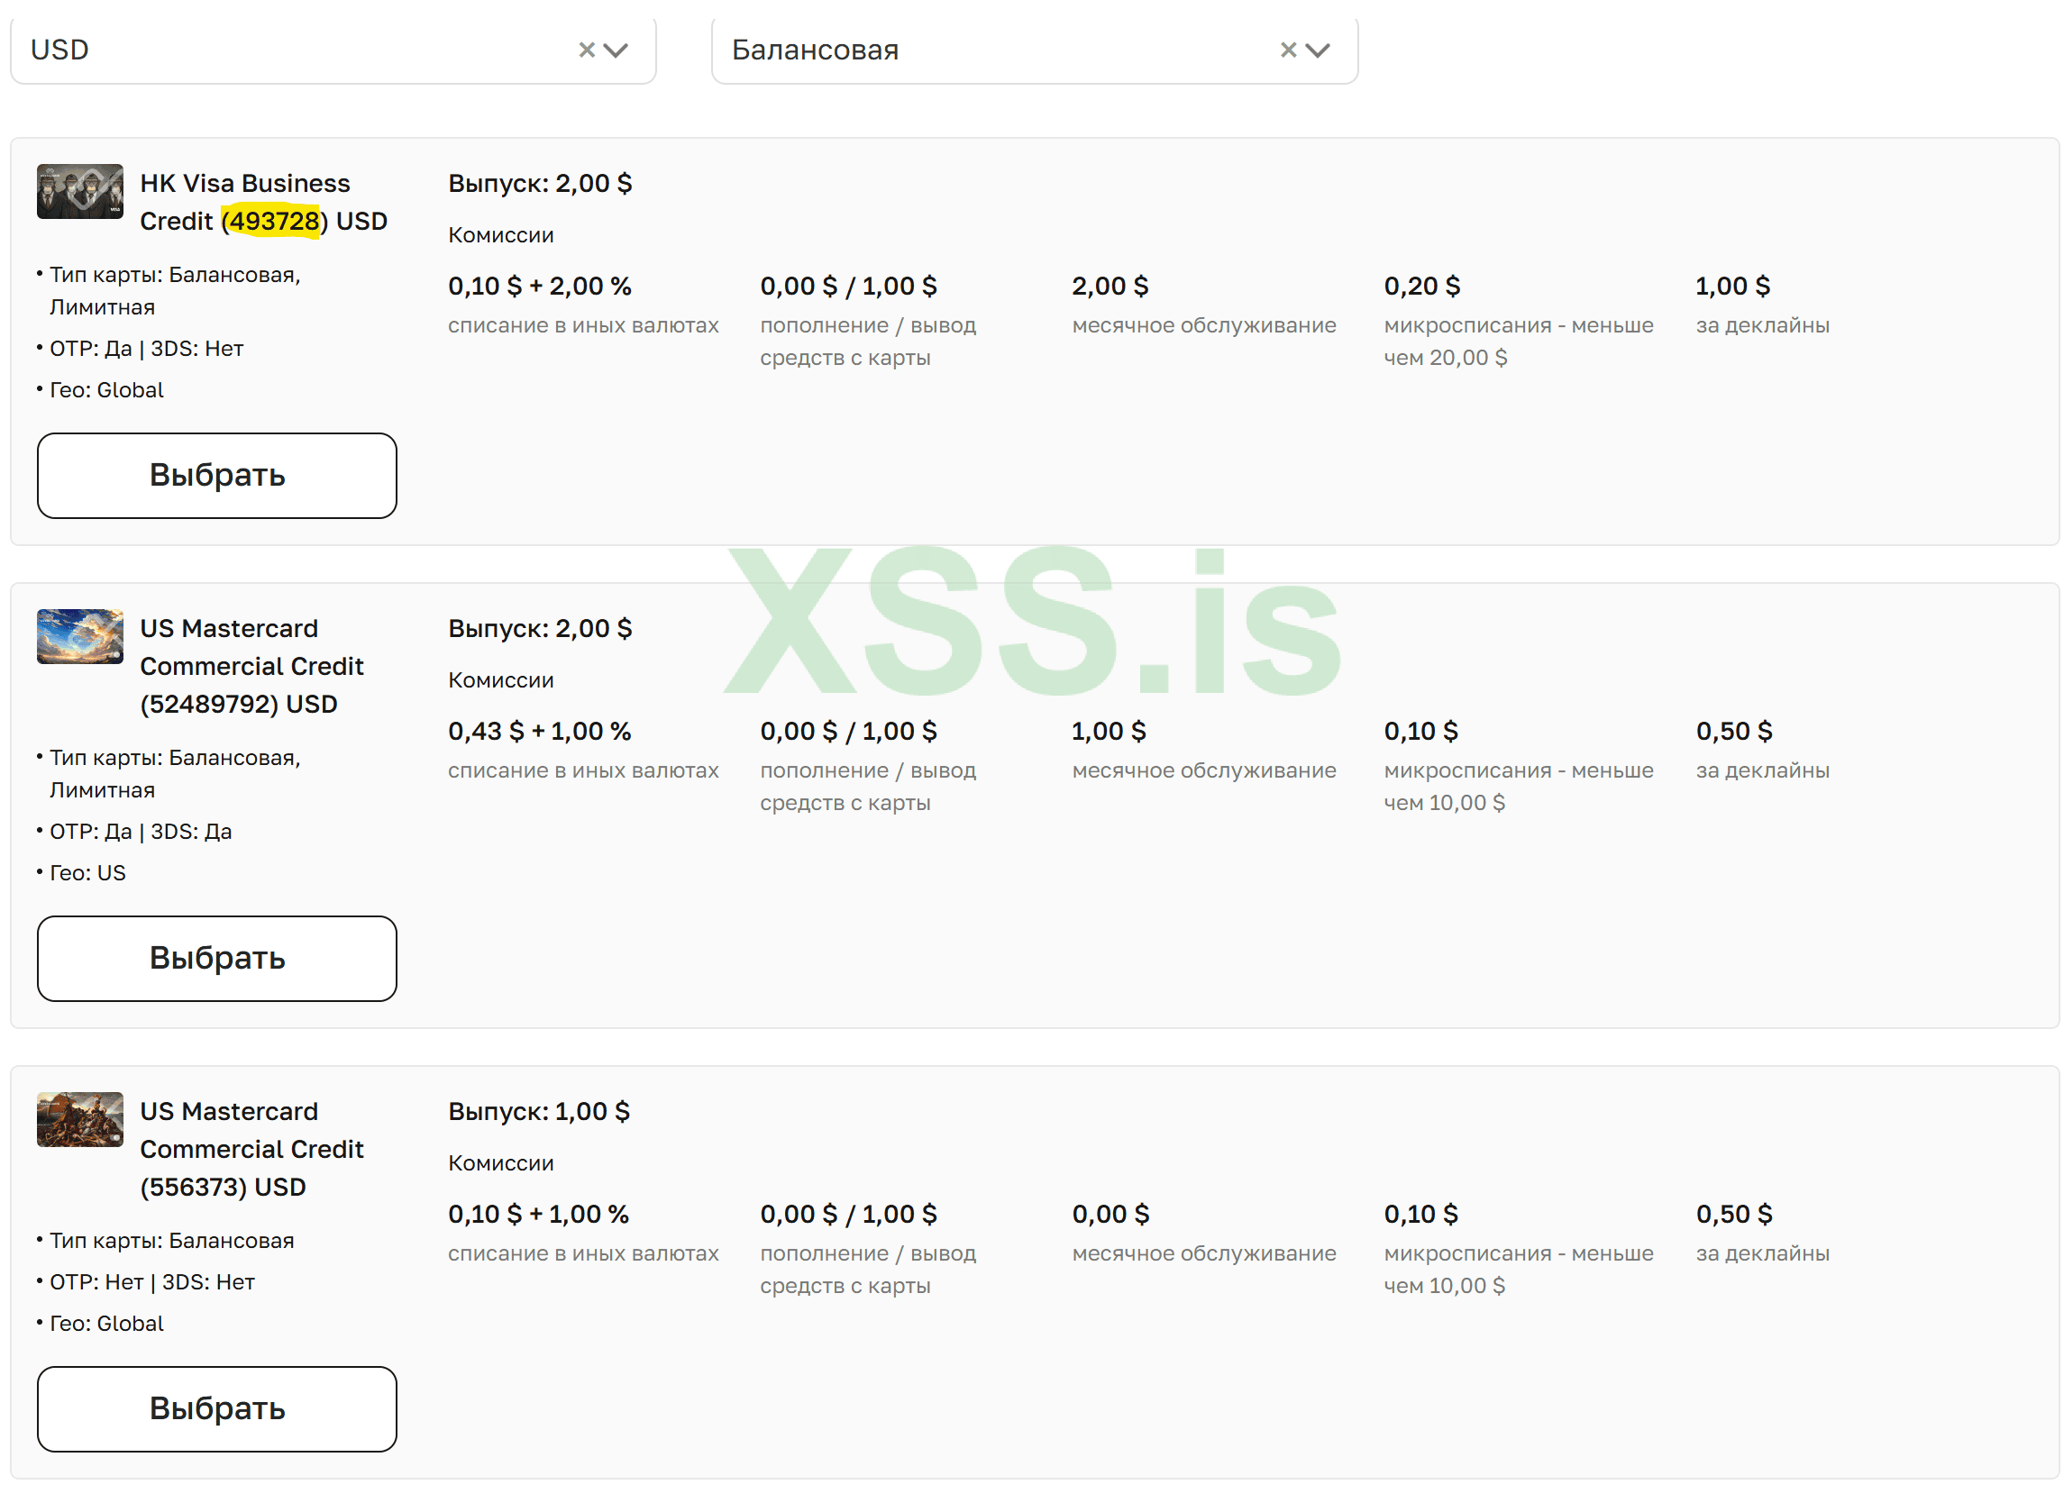Screen dimensions: 2064x1512
Task: Click the 0,43 $ + 1,00 % fee value
Action: pyautogui.click(x=539, y=732)
